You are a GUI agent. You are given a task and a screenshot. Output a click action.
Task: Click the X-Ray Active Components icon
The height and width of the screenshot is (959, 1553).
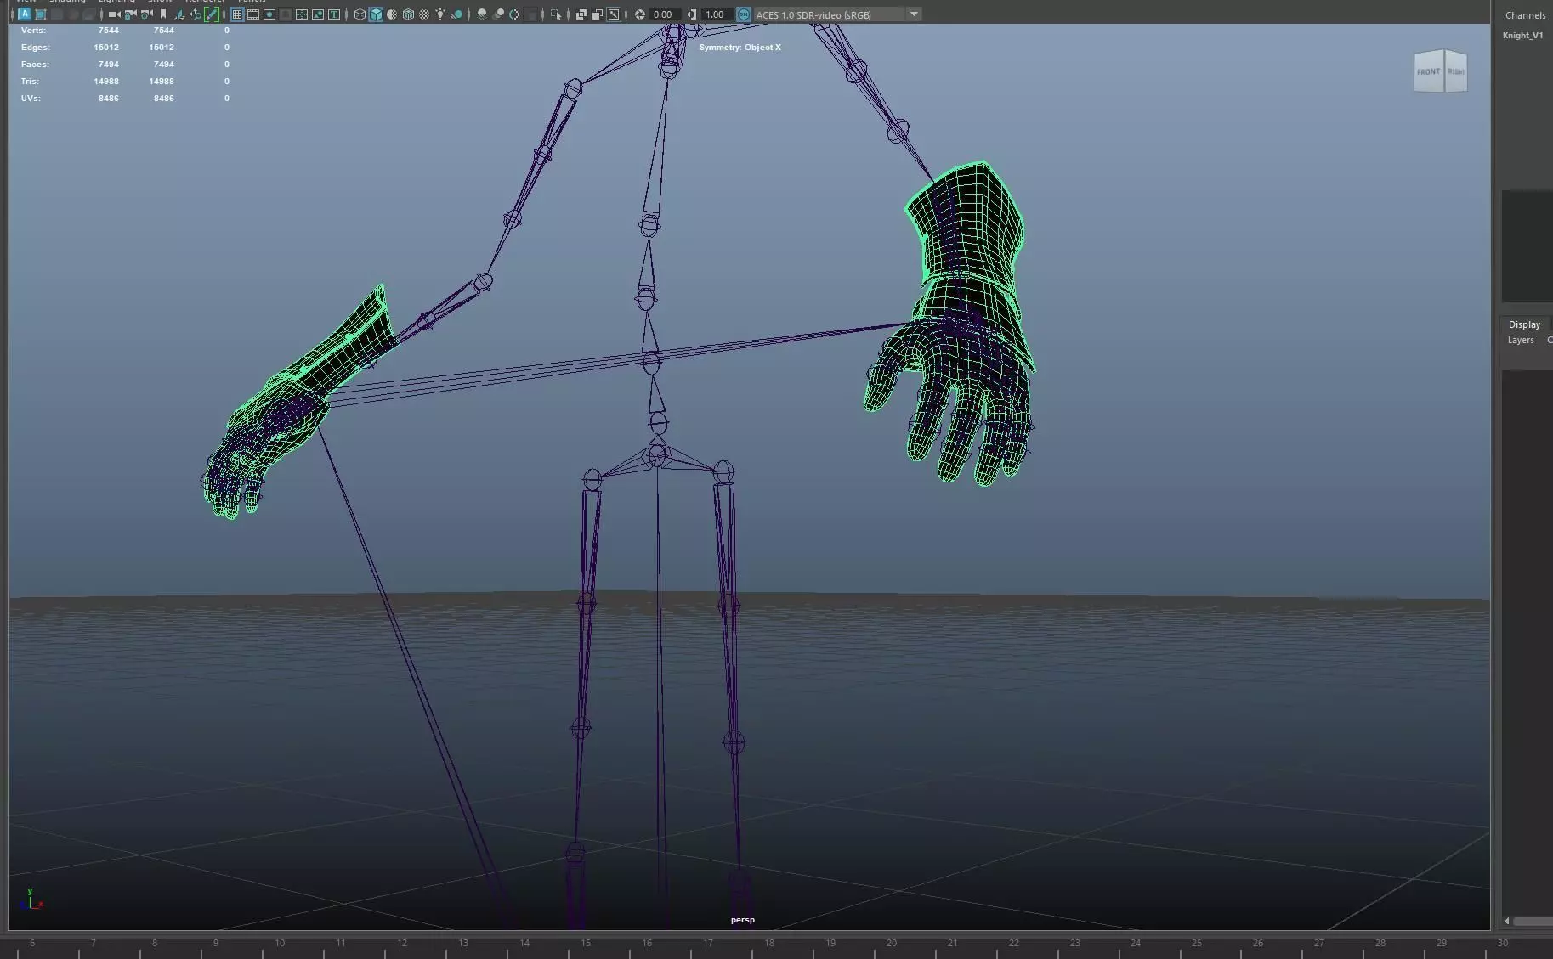tap(598, 14)
